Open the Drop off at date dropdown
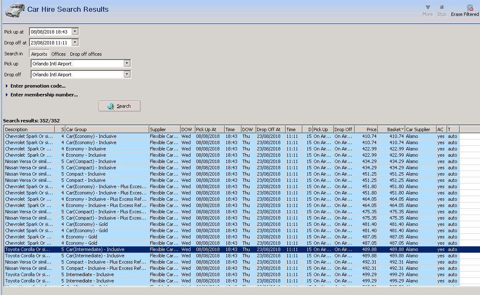The width and height of the screenshot is (480, 295). (x=75, y=42)
